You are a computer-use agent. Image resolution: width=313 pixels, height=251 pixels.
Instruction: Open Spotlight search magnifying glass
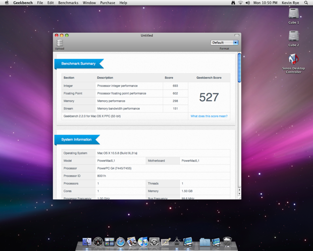pos(306,3)
